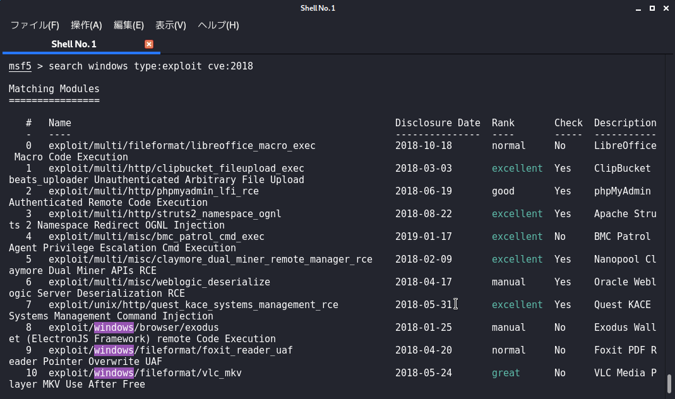Viewport: 675px width, 399px height.
Task: Click the VLC Media P description text
Action: 626,373
